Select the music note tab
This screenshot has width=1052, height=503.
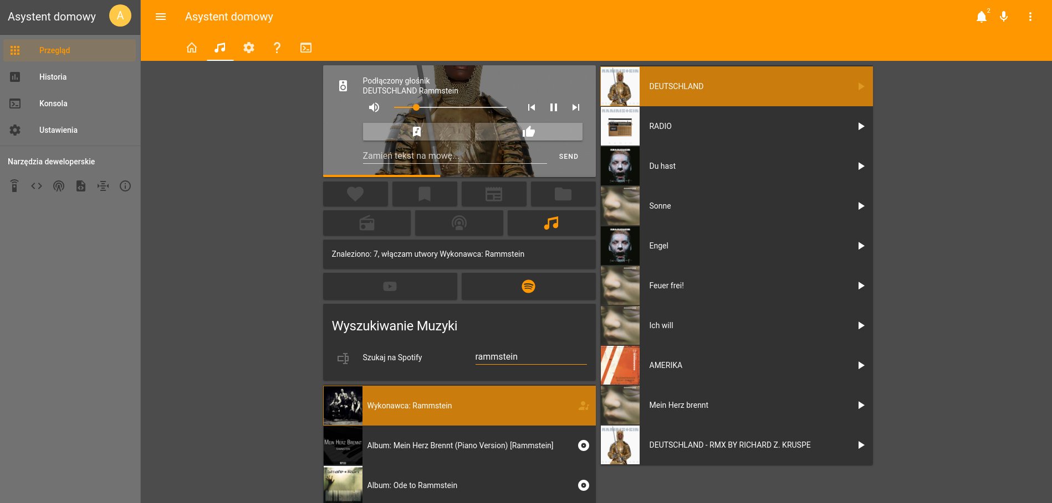click(x=220, y=48)
